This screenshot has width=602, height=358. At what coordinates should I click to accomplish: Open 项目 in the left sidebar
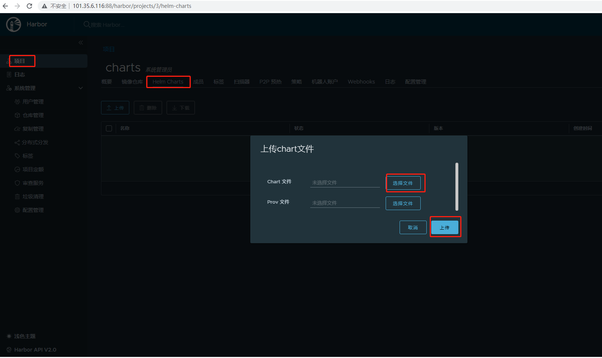pyautogui.click(x=20, y=61)
